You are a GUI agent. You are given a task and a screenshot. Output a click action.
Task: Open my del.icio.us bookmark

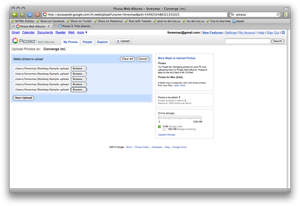pyautogui.click(x=194, y=21)
